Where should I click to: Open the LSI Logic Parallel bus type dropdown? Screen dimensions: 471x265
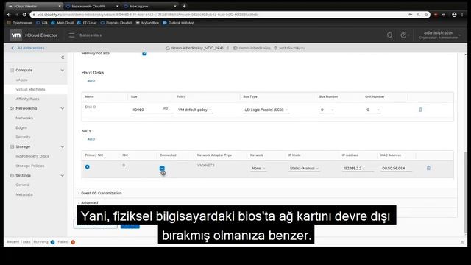coord(266,110)
